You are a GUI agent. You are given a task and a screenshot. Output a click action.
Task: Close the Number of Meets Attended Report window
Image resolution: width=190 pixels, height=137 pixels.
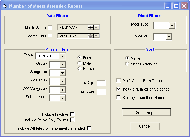tap(184, 6)
